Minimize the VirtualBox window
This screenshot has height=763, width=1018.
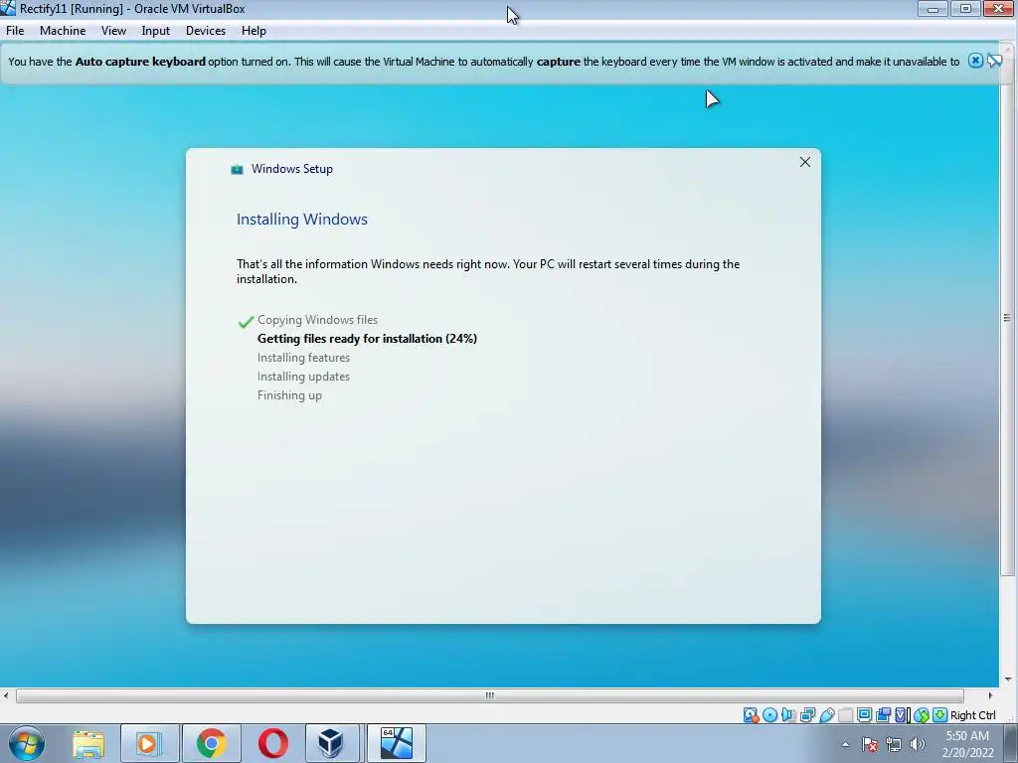[933, 8]
